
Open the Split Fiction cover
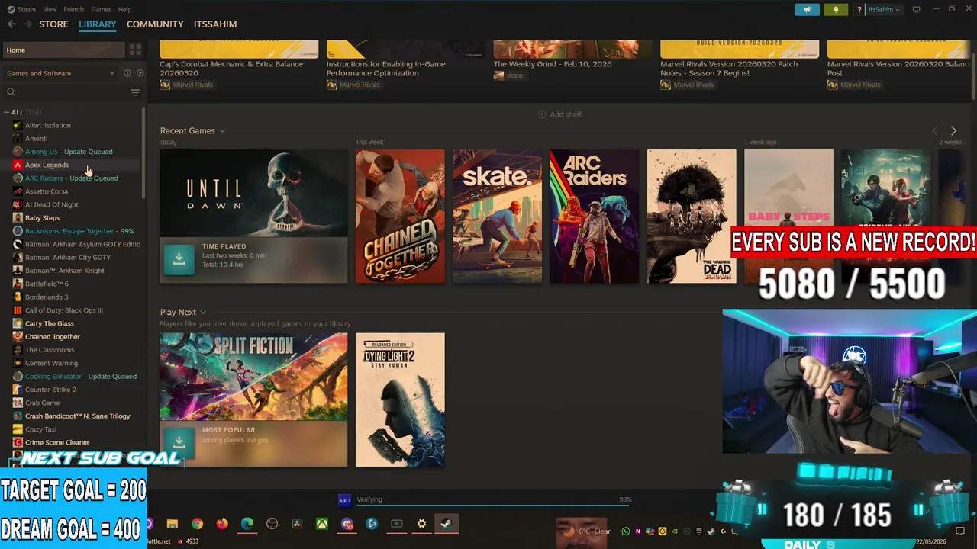253,377
